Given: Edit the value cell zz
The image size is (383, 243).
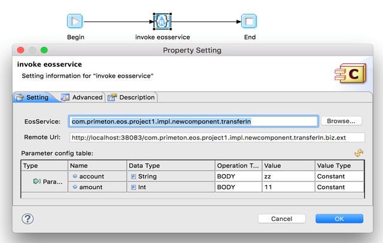Looking at the screenshot, I should [288, 177].
